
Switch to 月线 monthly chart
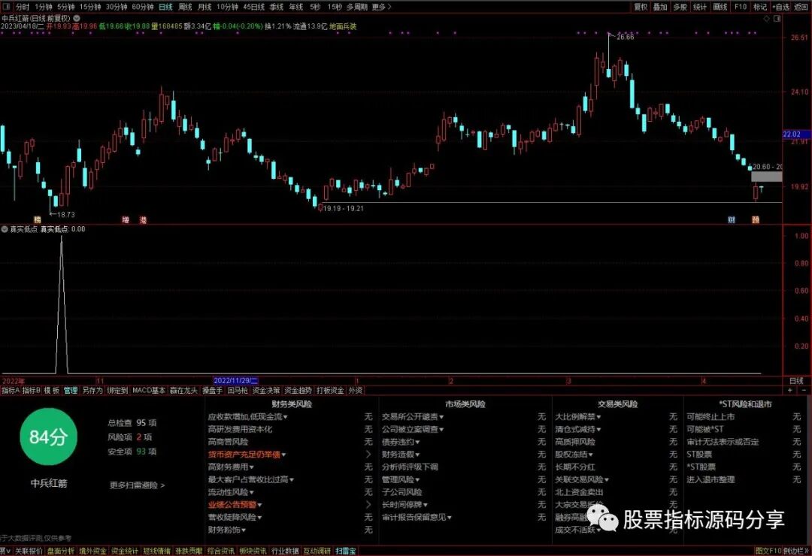205,7
